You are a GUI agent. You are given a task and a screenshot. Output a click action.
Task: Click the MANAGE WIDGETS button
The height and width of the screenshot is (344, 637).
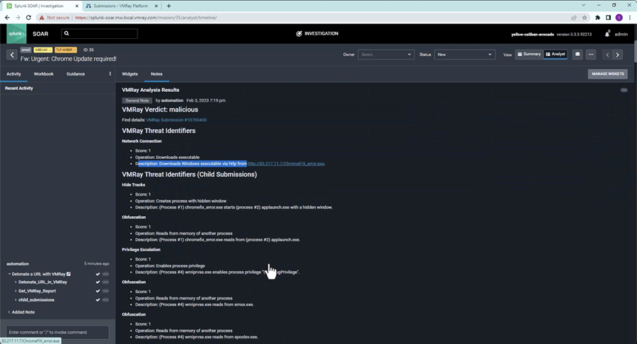(607, 74)
